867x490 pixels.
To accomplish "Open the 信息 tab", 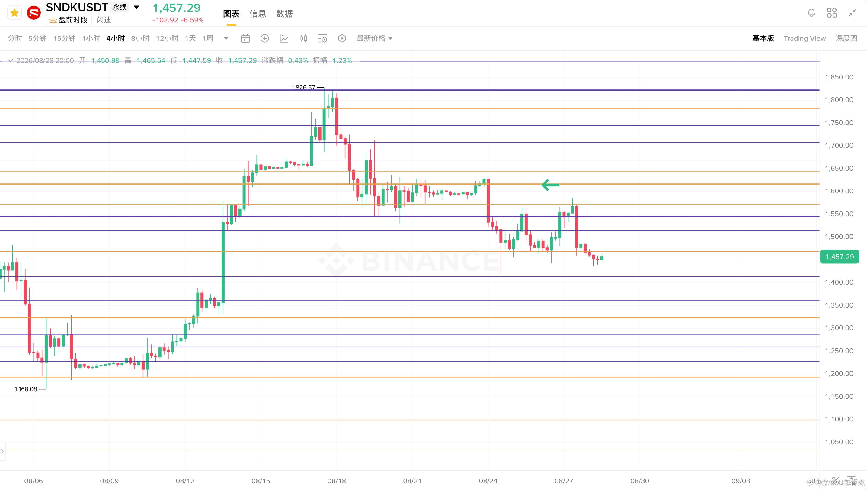I will pos(258,14).
